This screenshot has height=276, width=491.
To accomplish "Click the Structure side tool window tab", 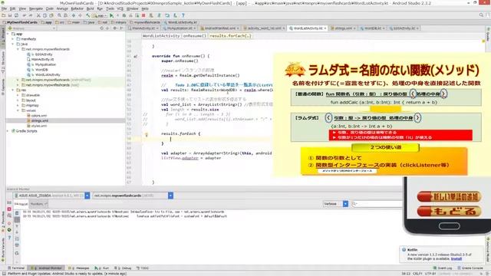I will point(3,63).
